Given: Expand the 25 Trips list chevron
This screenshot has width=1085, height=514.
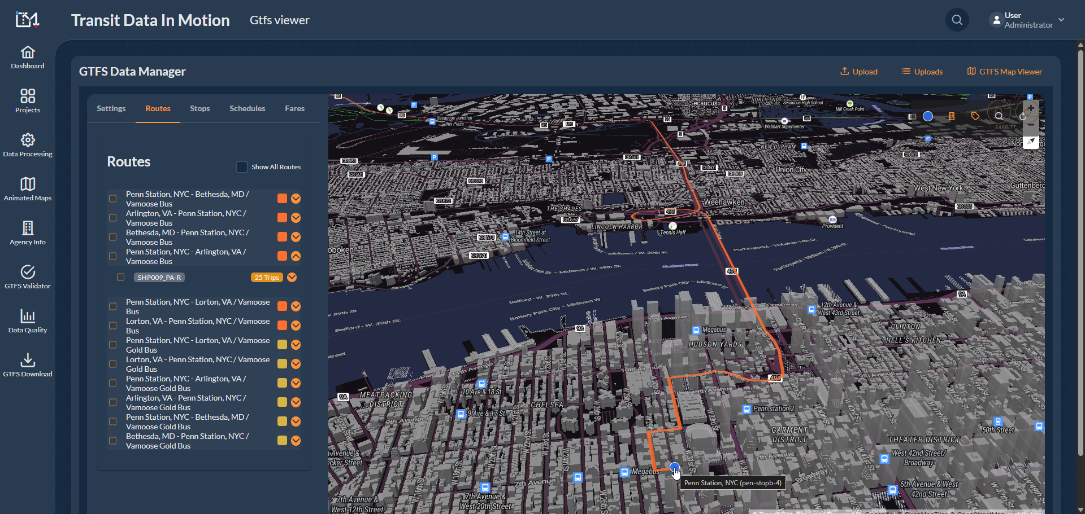Looking at the screenshot, I should (292, 277).
